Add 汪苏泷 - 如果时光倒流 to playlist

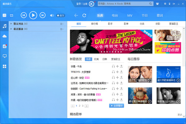pos(117,83)
